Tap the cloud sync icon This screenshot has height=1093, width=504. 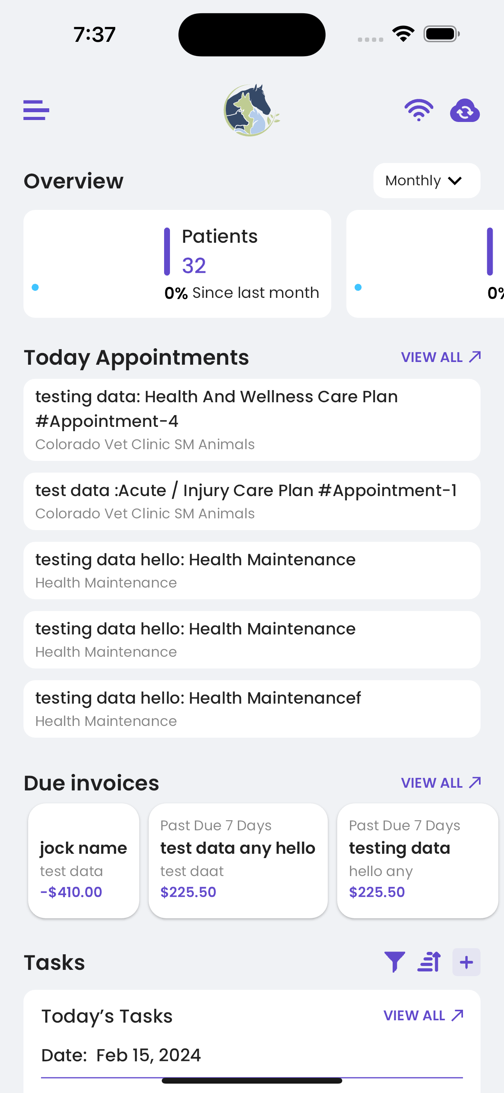pyautogui.click(x=465, y=110)
